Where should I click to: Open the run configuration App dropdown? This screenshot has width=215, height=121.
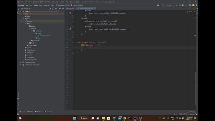point(170,5)
